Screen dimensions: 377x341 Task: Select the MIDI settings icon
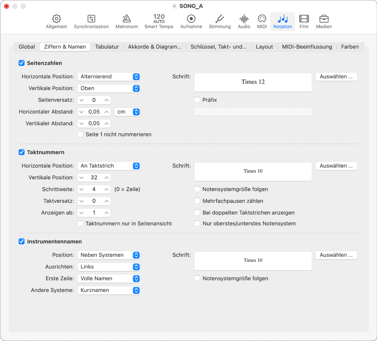point(262,22)
